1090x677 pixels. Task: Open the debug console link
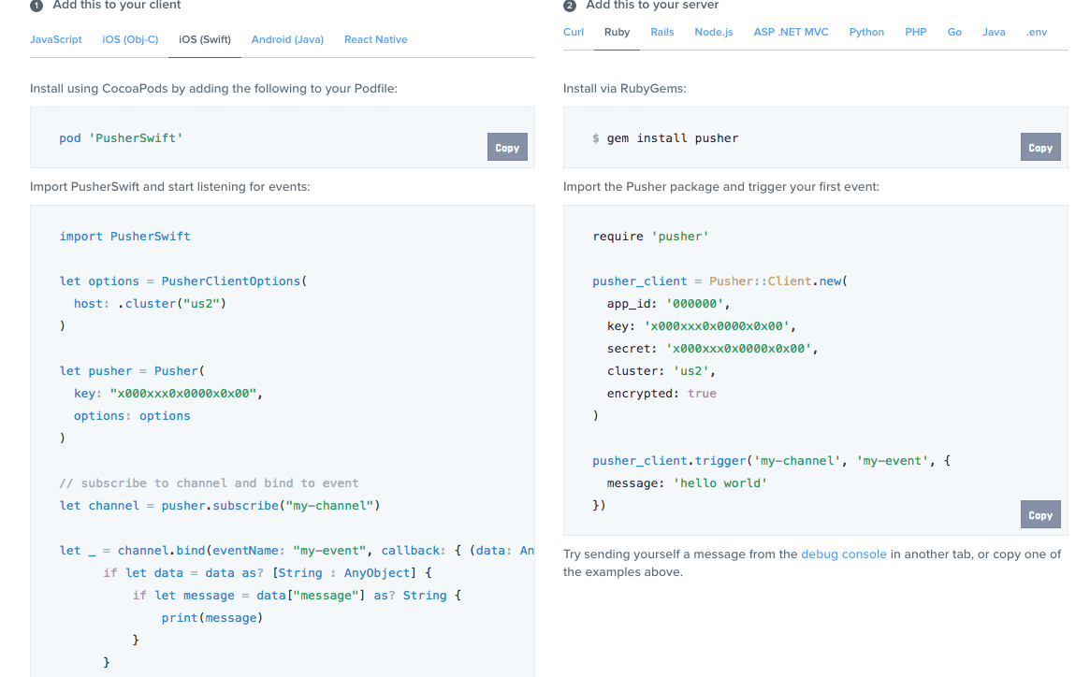point(843,554)
